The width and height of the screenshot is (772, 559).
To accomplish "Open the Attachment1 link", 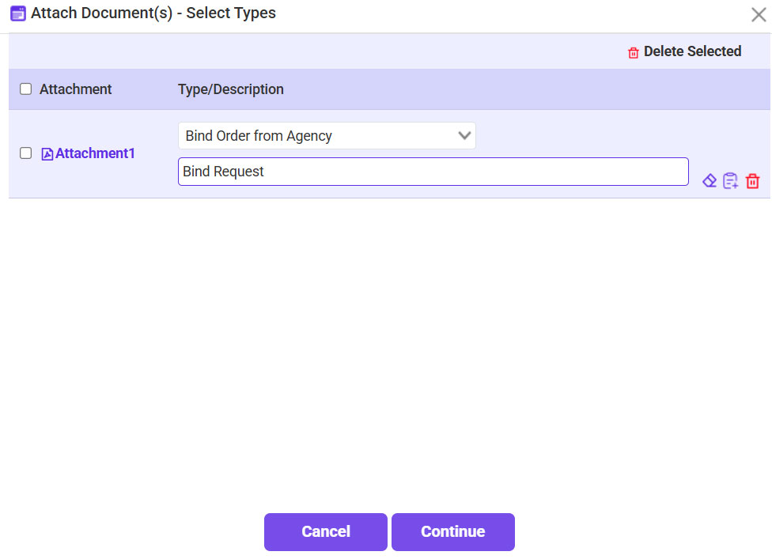I will [95, 153].
